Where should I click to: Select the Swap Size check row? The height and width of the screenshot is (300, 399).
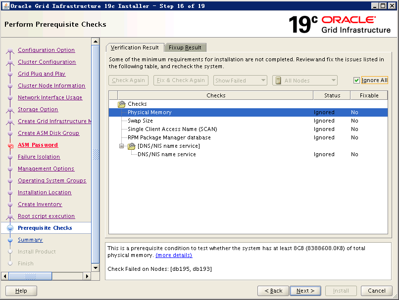pos(248,121)
